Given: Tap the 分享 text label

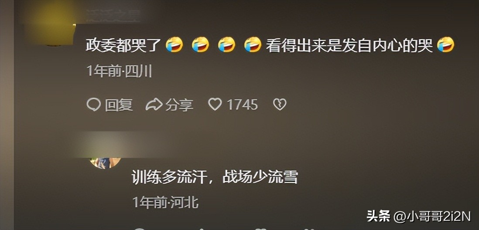Looking at the screenshot, I should [x=179, y=105].
